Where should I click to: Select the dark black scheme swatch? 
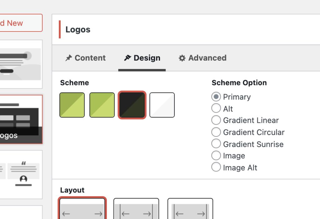[x=132, y=105]
